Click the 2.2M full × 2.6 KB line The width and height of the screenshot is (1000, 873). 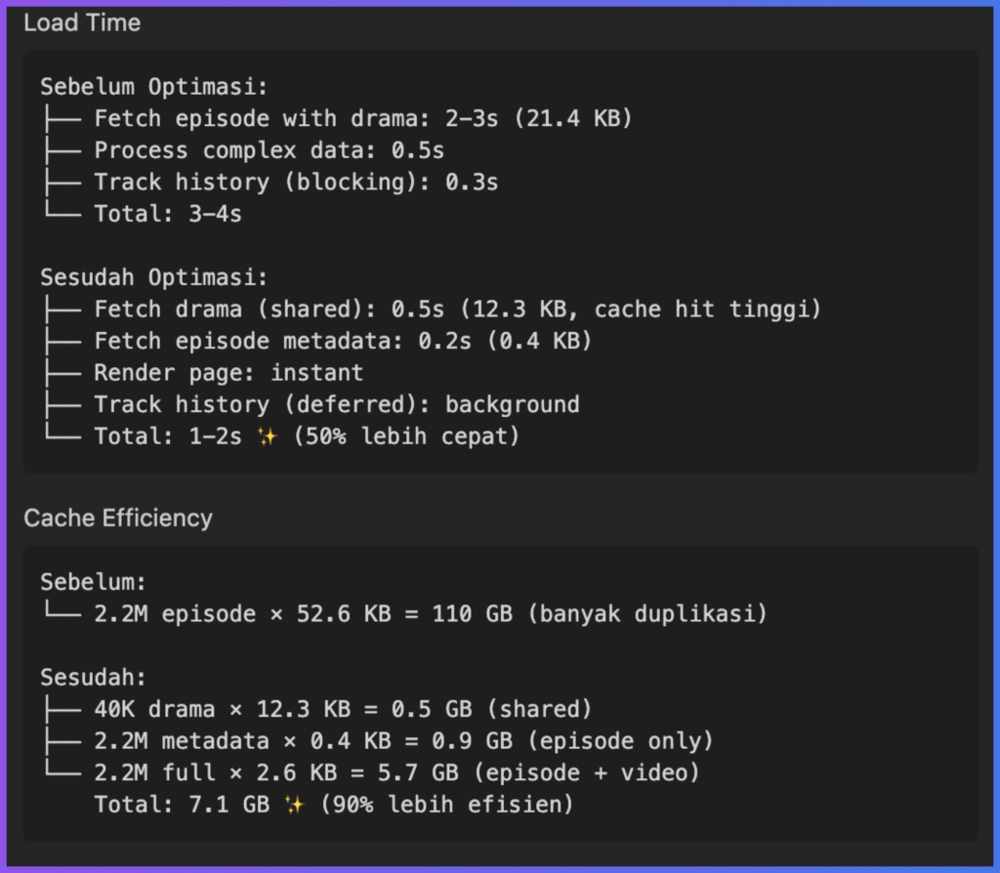(396, 772)
